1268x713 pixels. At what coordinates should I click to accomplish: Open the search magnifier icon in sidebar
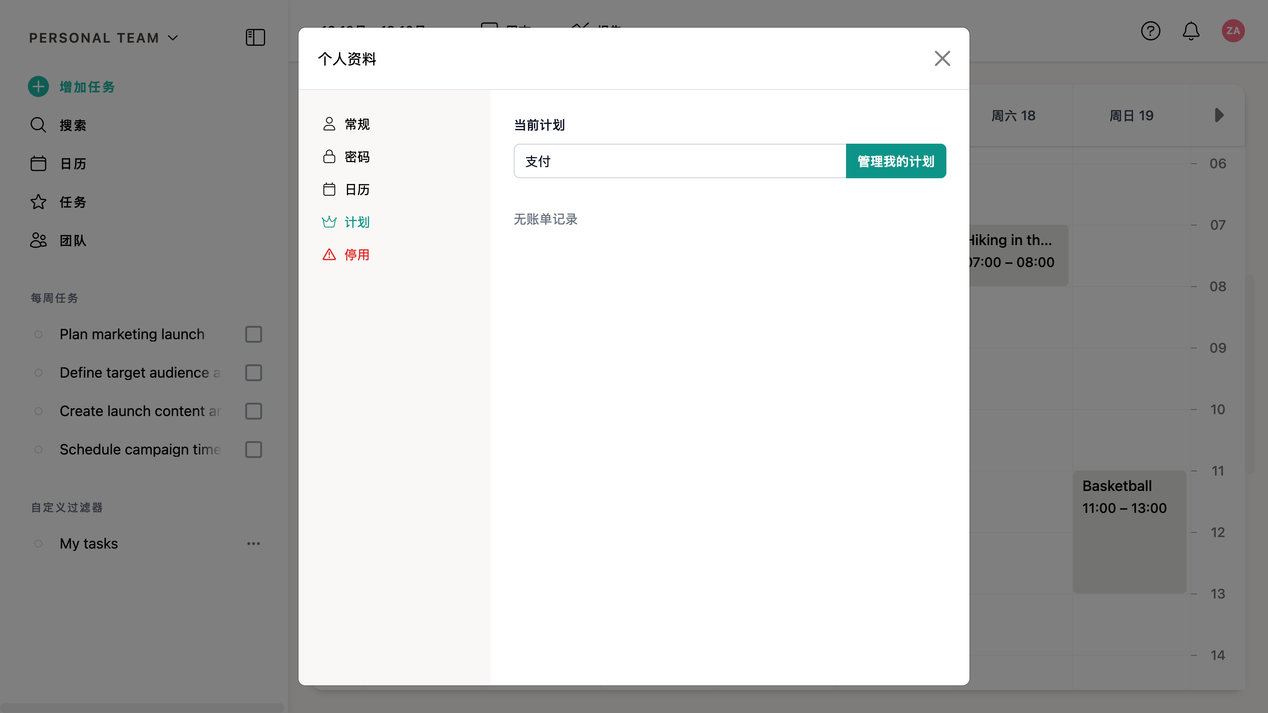(38, 125)
